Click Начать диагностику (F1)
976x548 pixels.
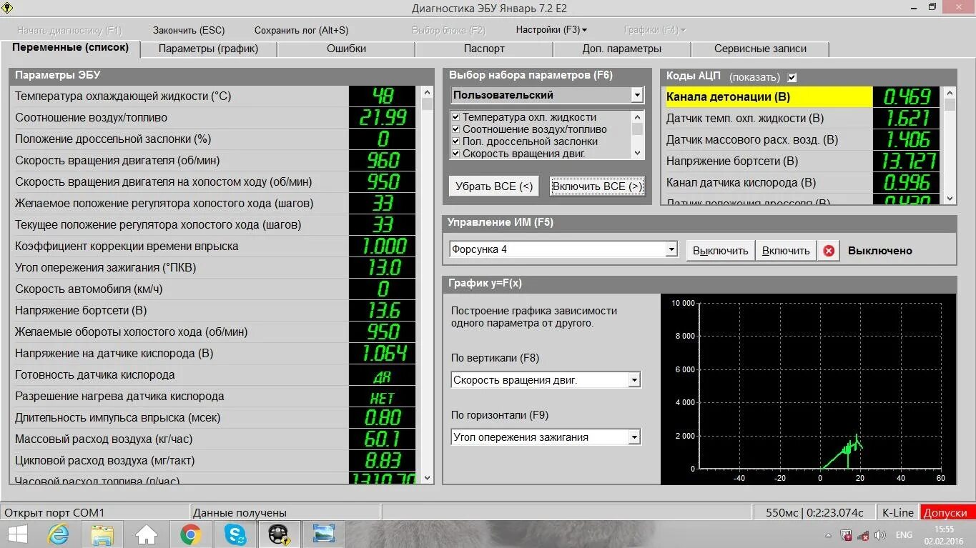[x=69, y=31]
